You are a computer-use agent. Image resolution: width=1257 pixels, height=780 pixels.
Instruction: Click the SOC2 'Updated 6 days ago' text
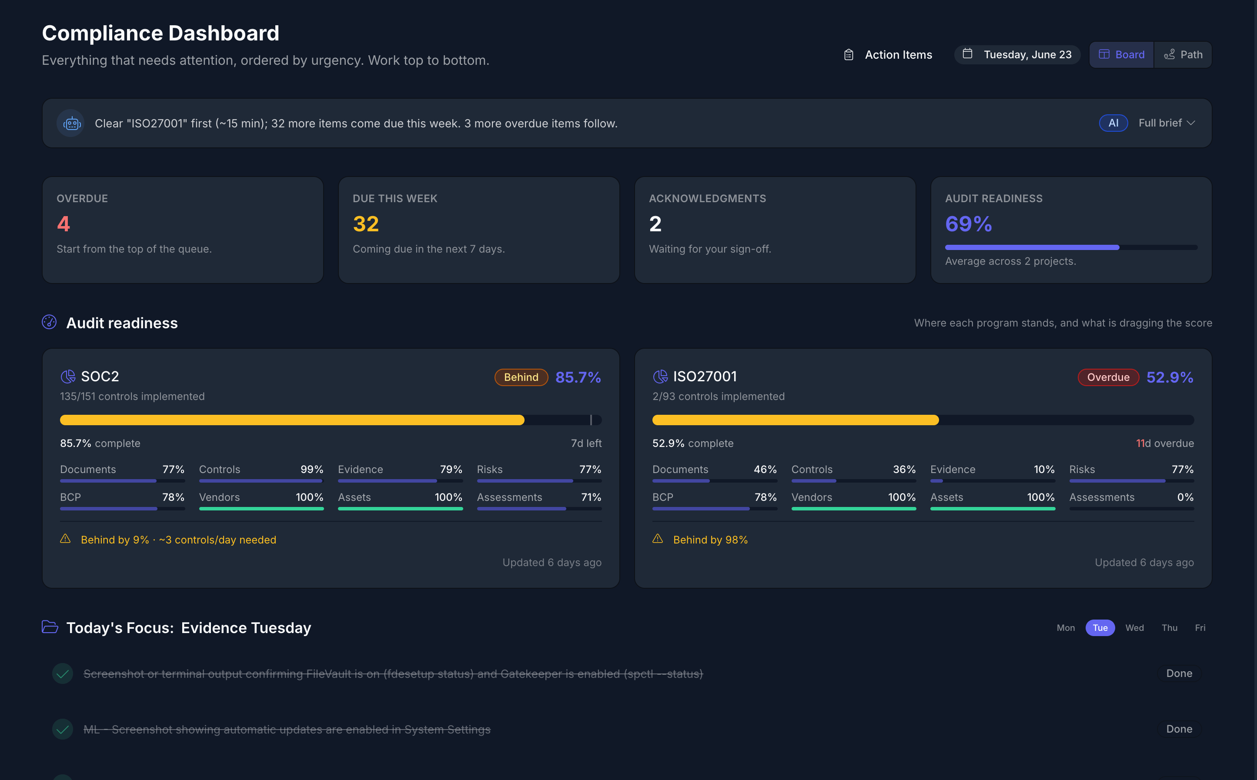coord(552,562)
